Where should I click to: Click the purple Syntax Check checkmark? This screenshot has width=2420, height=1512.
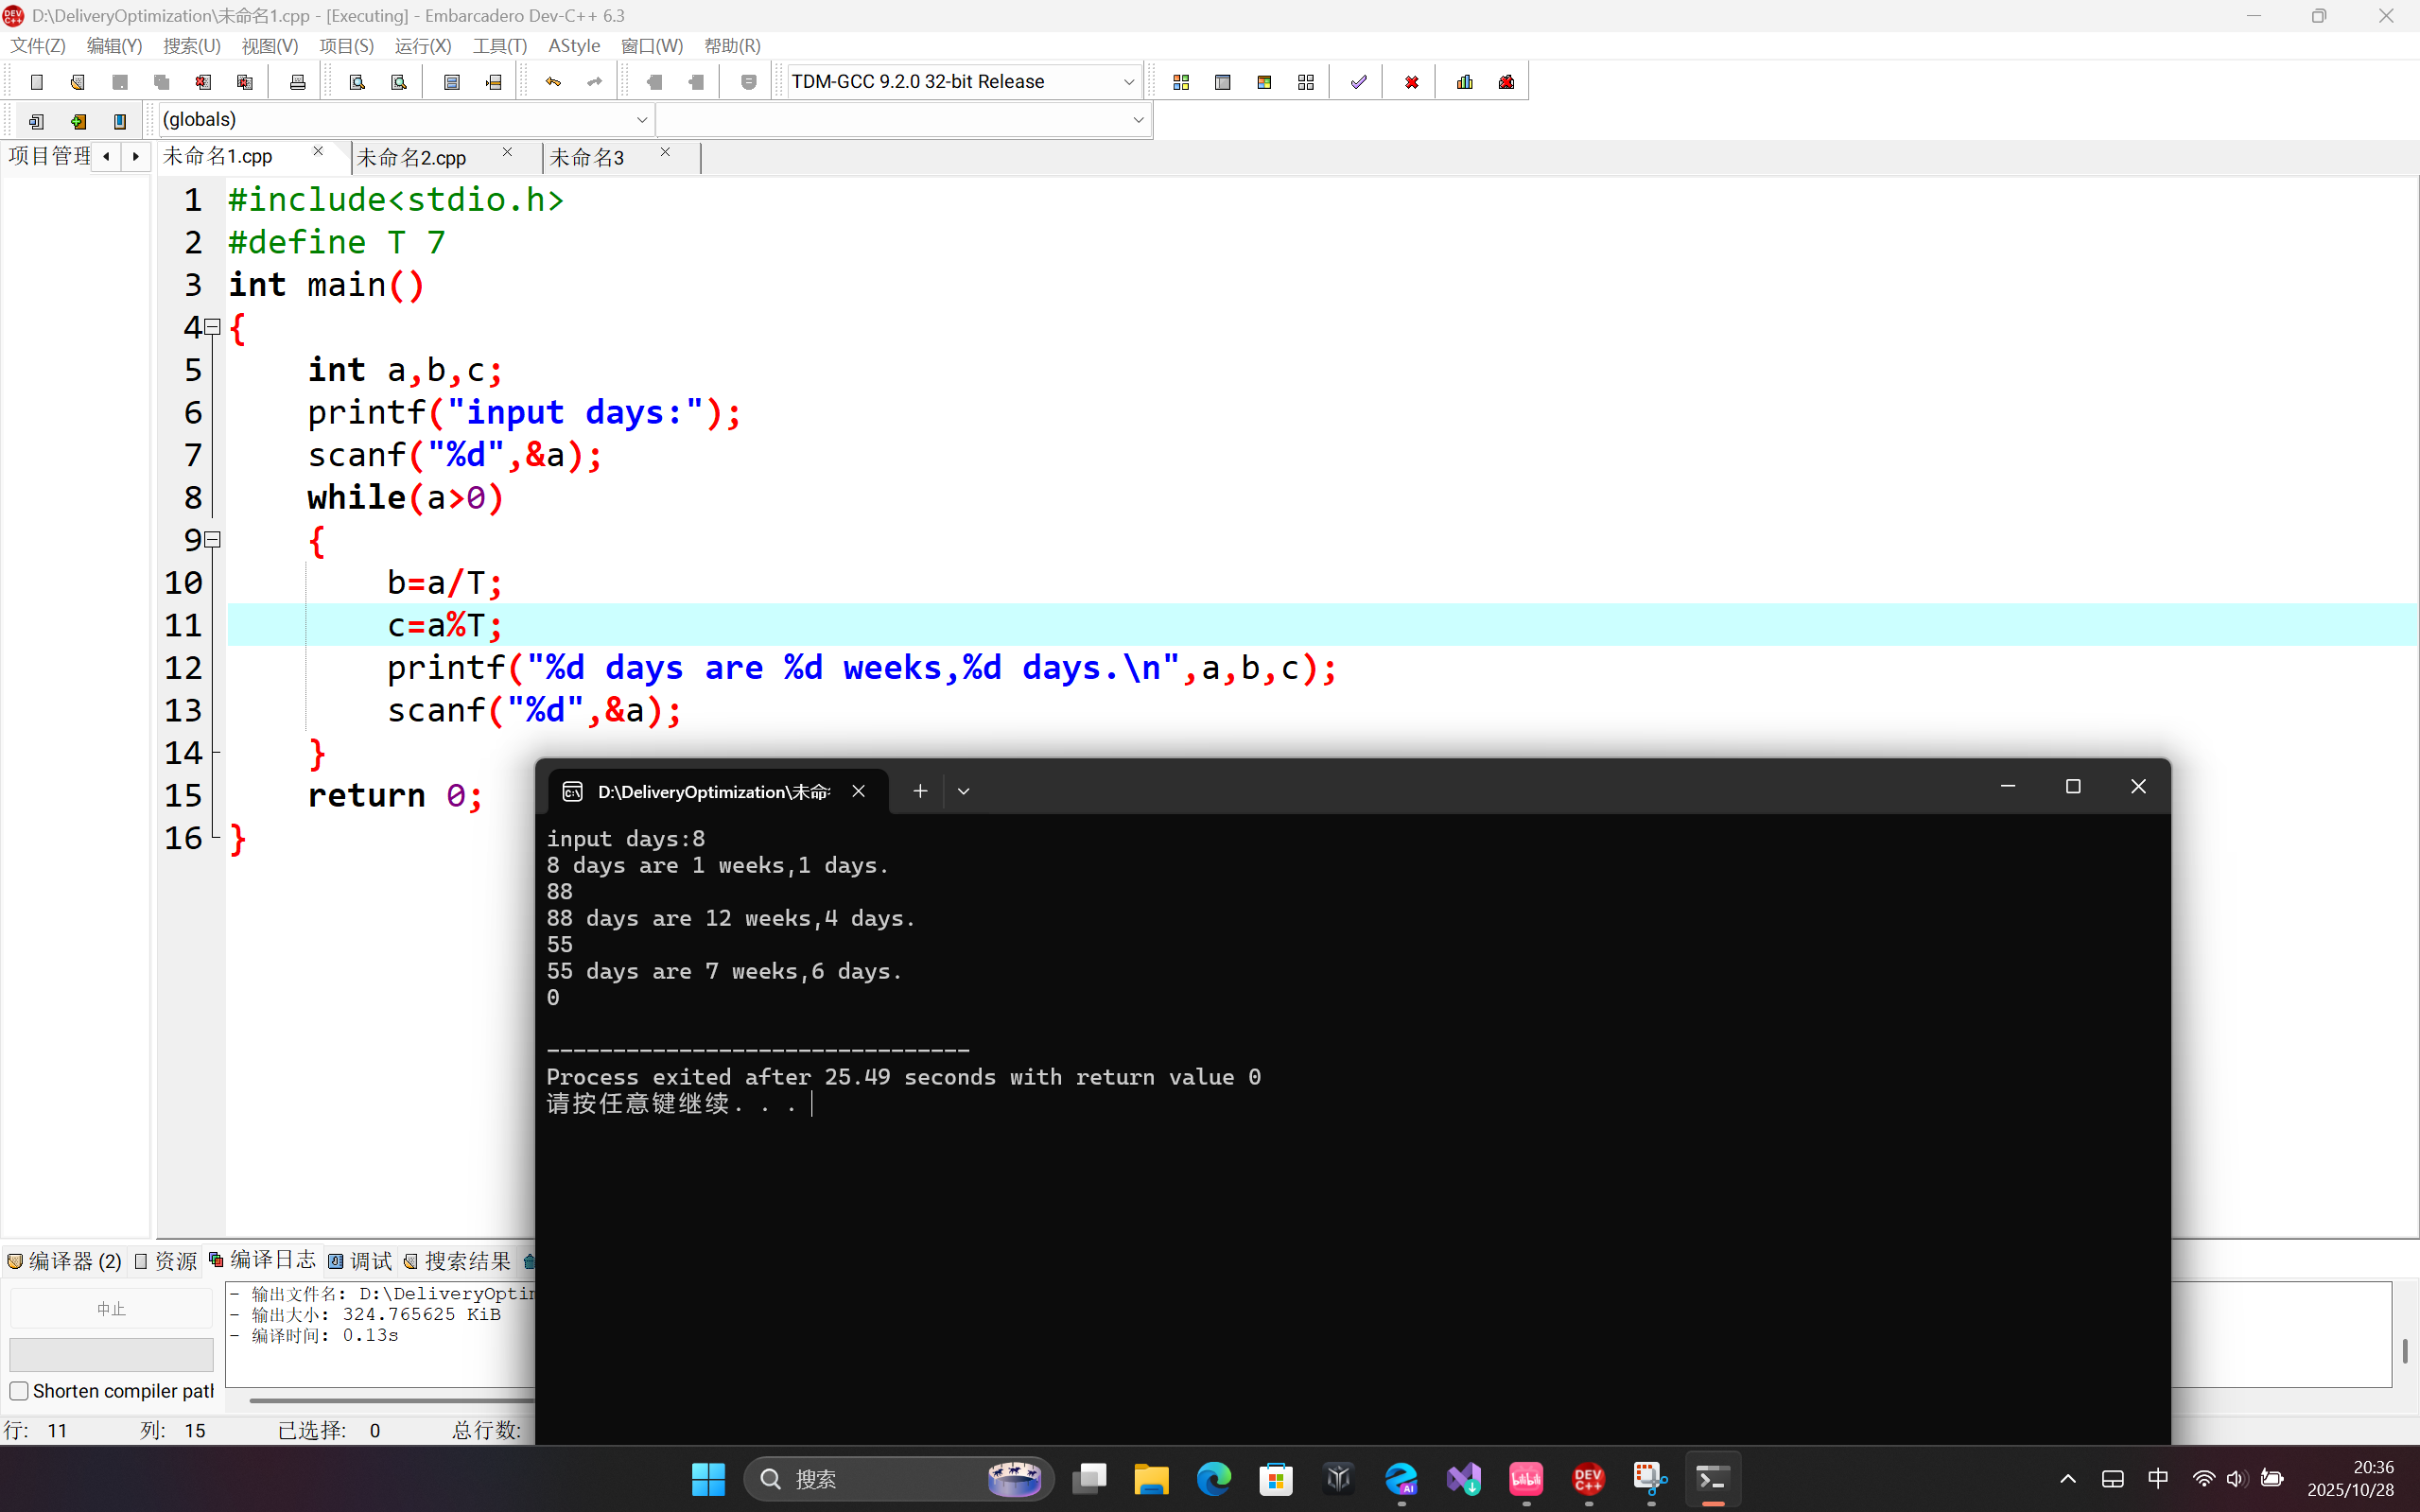pyautogui.click(x=1358, y=82)
